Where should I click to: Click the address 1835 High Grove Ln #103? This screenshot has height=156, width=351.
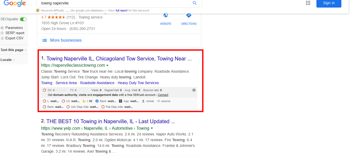[x=63, y=23]
